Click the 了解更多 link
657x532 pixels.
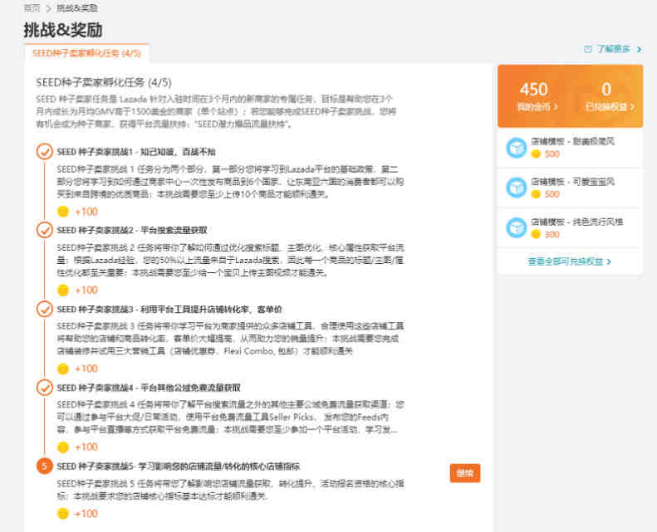pyautogui.click(x=614, y=49)
